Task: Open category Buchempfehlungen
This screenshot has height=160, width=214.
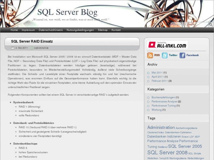Action: pos(163,97)
